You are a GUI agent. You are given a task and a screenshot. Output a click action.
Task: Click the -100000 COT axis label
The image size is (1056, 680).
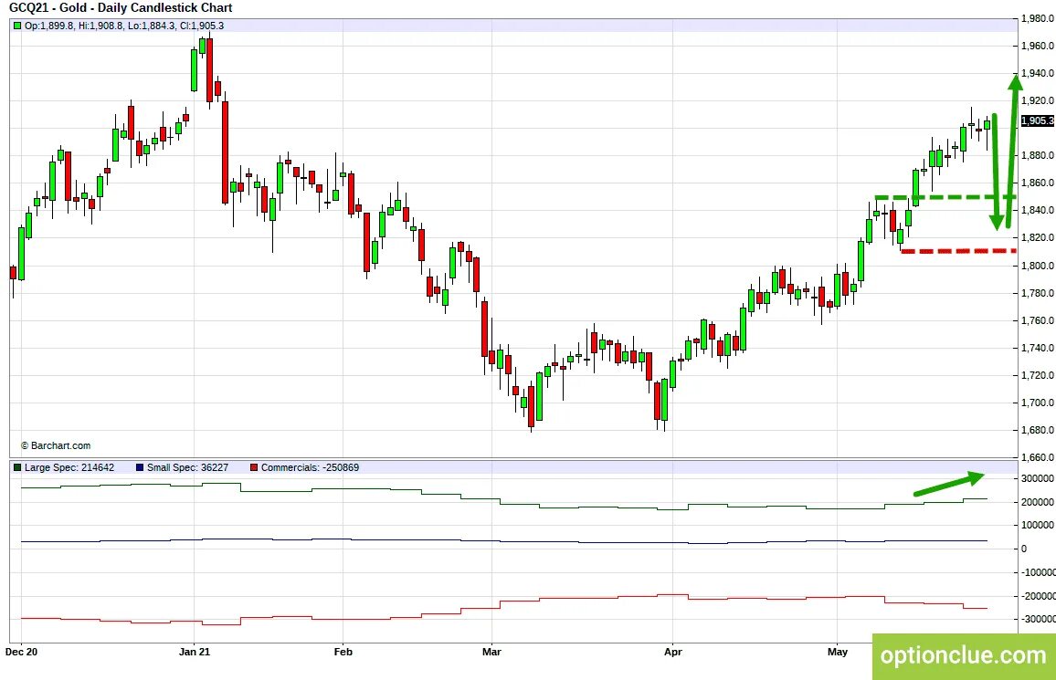click(x=1037, y=572)
